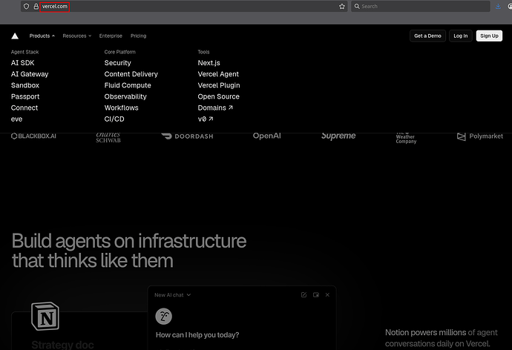Select Vercel Plugin
512x350 pixels.
(219, 85)
